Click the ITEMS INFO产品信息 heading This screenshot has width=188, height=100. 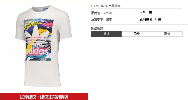pos(106,6)
